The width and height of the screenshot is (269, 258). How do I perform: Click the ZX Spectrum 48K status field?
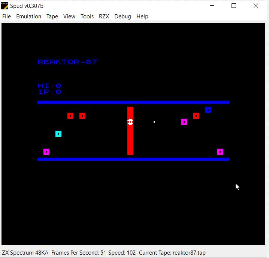coord(24,253)
